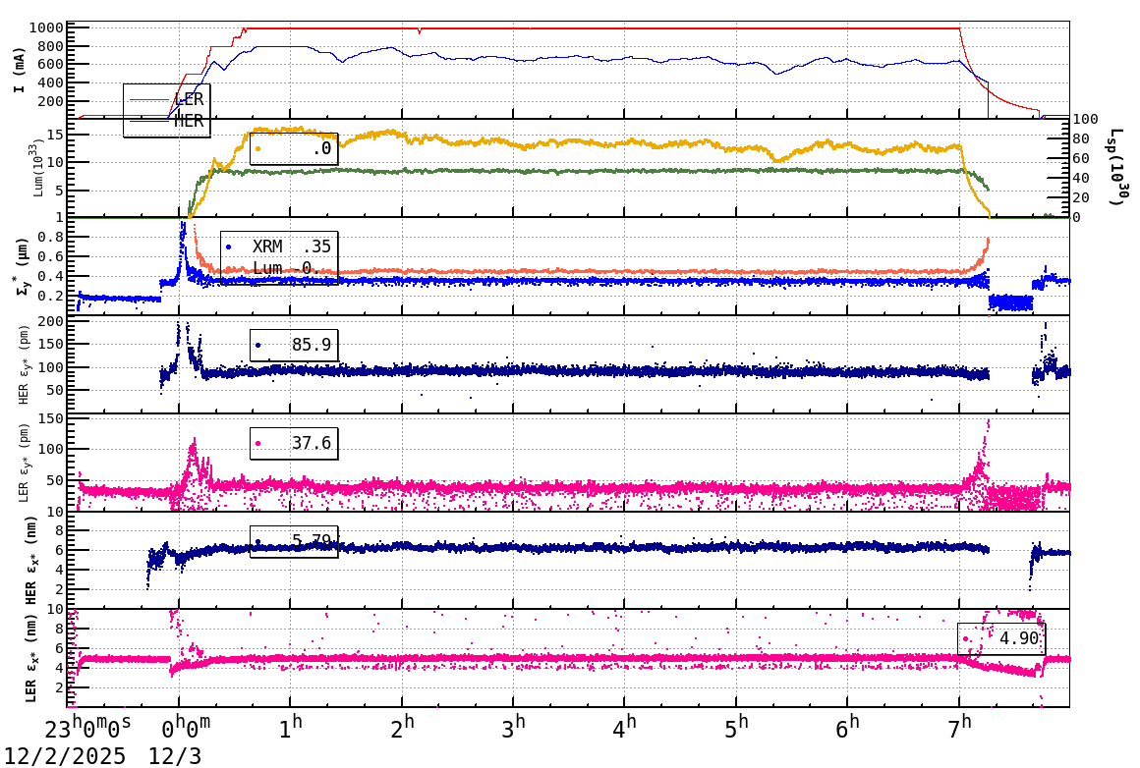Viewport: 1140px width, 768px height.
Task: Click the '4h' time axis tick label
Action: (x=625, y=729)
